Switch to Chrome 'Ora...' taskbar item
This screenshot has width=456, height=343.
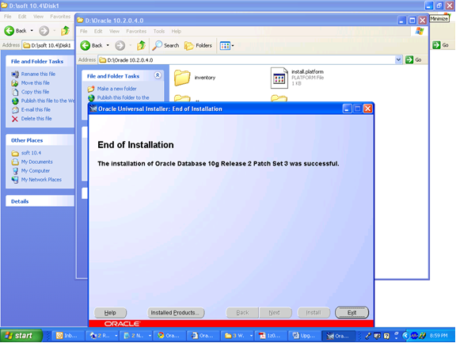coord(169,335)
